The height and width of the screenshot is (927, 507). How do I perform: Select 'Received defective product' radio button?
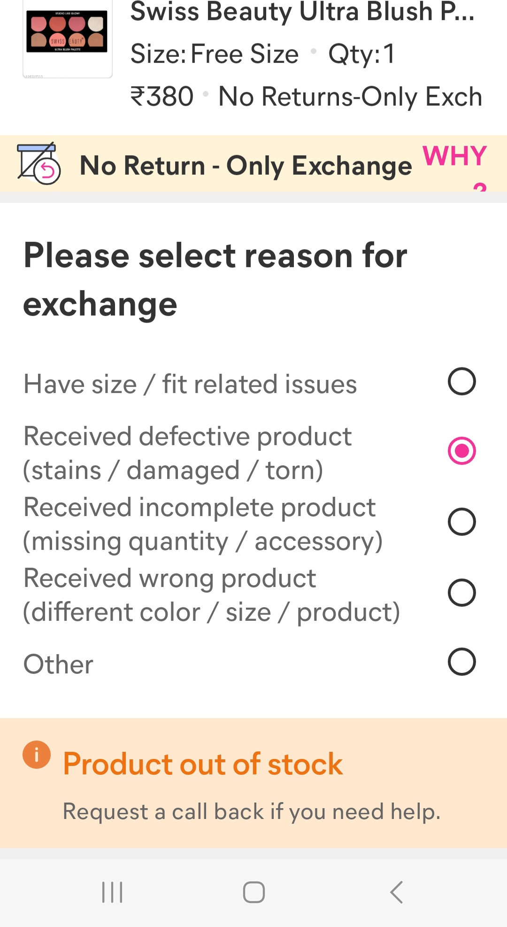(462, 451)
